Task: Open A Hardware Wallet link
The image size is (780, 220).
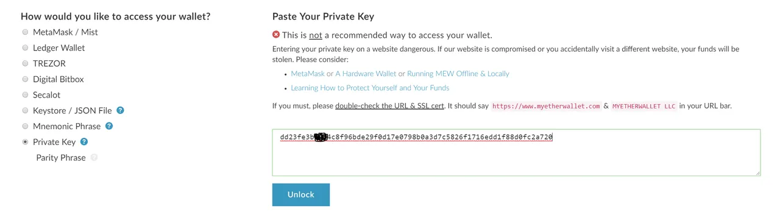Action: pyautogui.click(x=366, y=74)
